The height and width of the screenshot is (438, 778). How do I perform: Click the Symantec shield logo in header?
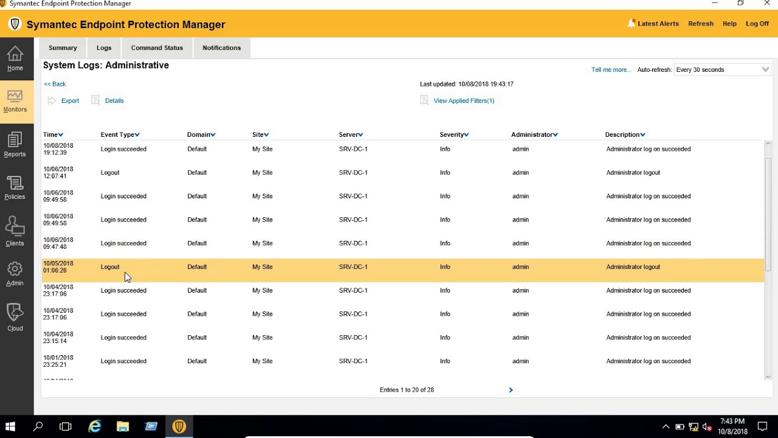[15, 24]
